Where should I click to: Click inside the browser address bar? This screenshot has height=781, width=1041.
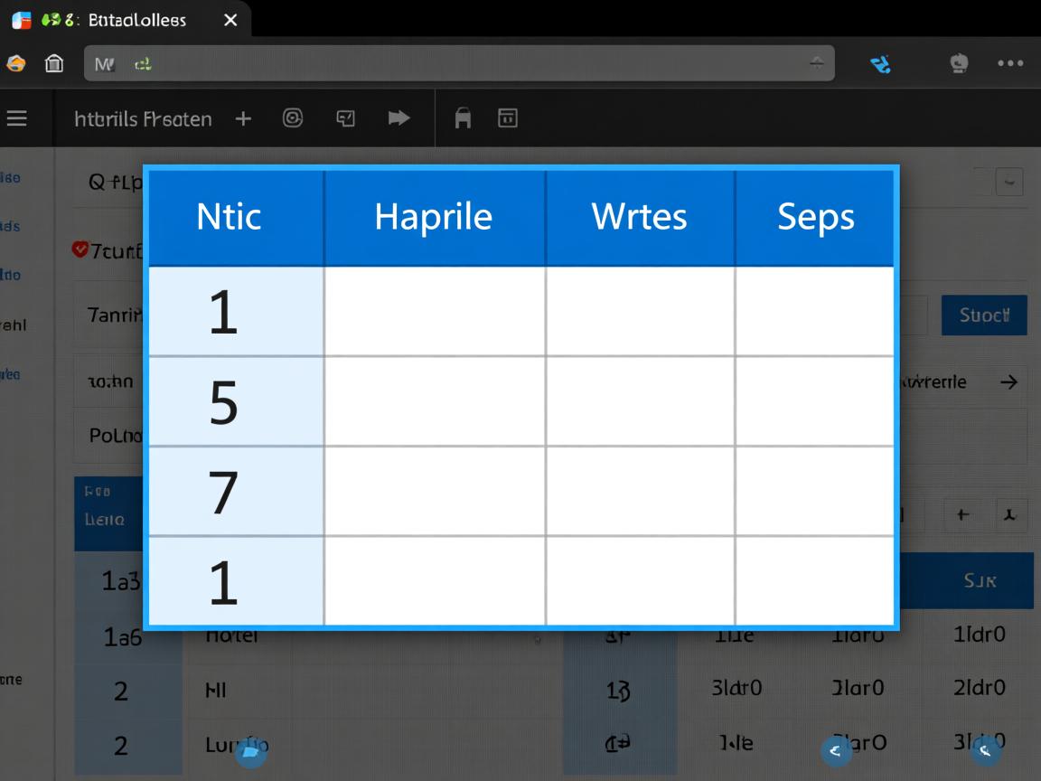point(452,63)
